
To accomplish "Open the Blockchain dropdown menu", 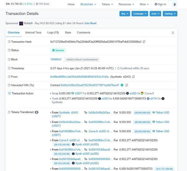I will click(88, 4).
